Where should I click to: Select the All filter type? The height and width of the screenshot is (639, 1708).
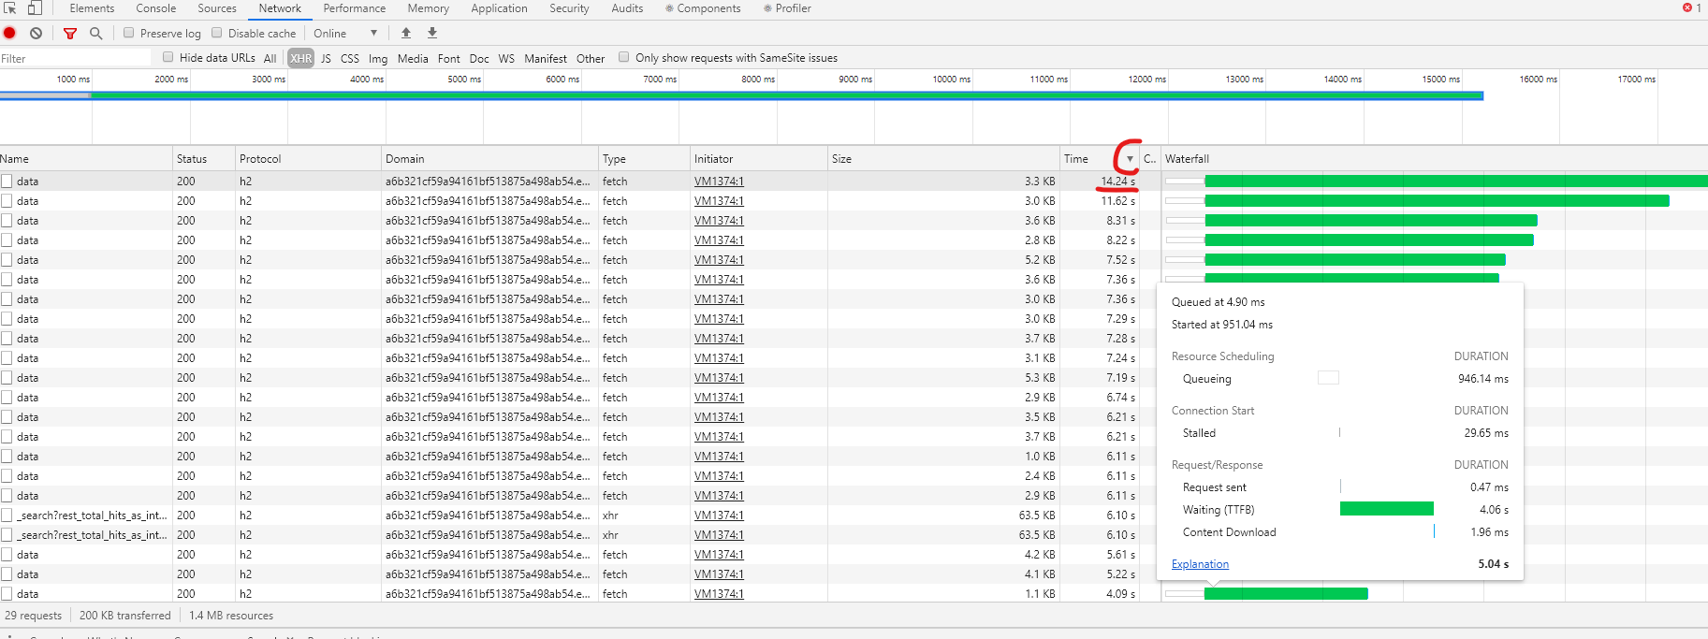pyautogui.click(x=270, y=58)
